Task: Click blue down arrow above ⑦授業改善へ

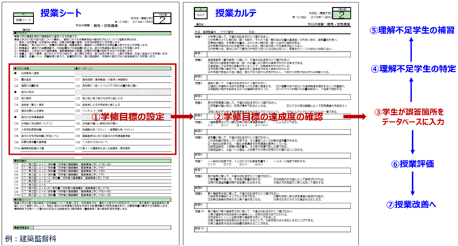Action: tap(412, 184)
